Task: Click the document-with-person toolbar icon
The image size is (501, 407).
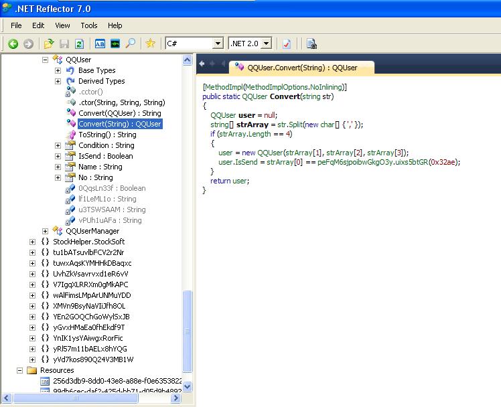Action: coord(311,44)
